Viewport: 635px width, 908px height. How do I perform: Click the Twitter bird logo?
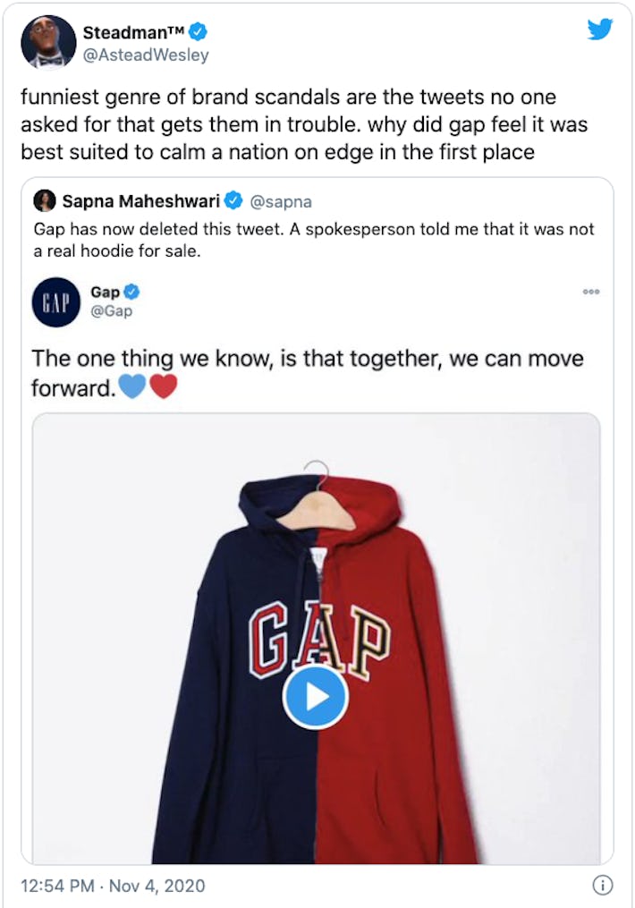pyautogui.click(x=601, y=29)
